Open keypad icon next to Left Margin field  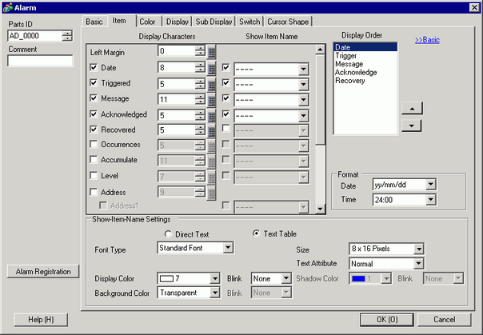[212, 52]
